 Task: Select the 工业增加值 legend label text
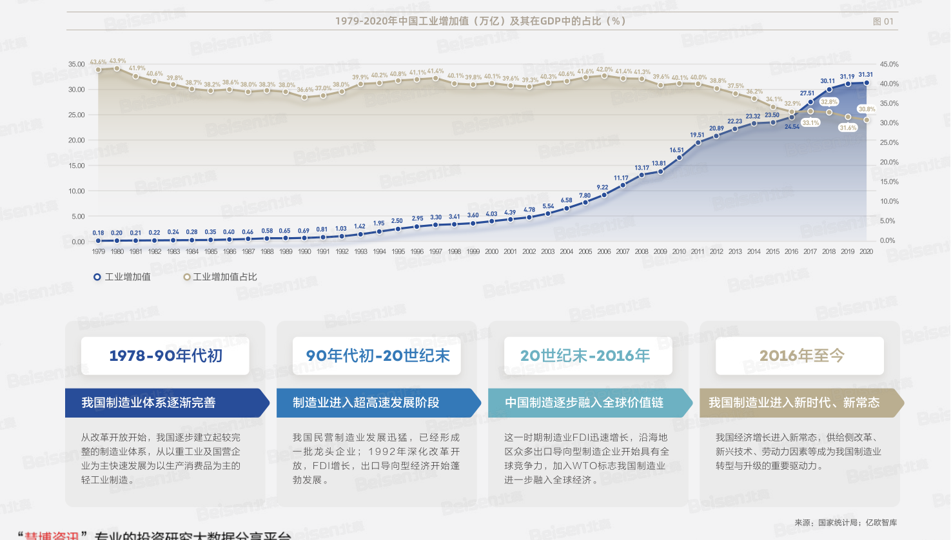tap(128, 277)
